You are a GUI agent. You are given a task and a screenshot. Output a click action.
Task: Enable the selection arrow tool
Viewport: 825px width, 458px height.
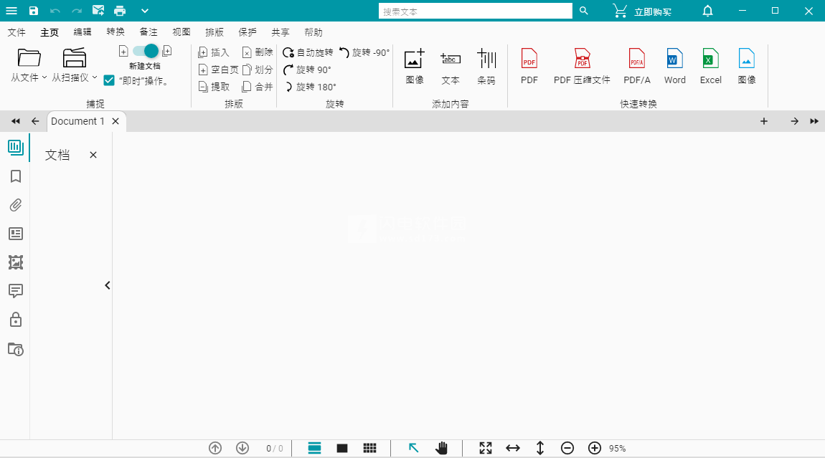tap(413, 447)
